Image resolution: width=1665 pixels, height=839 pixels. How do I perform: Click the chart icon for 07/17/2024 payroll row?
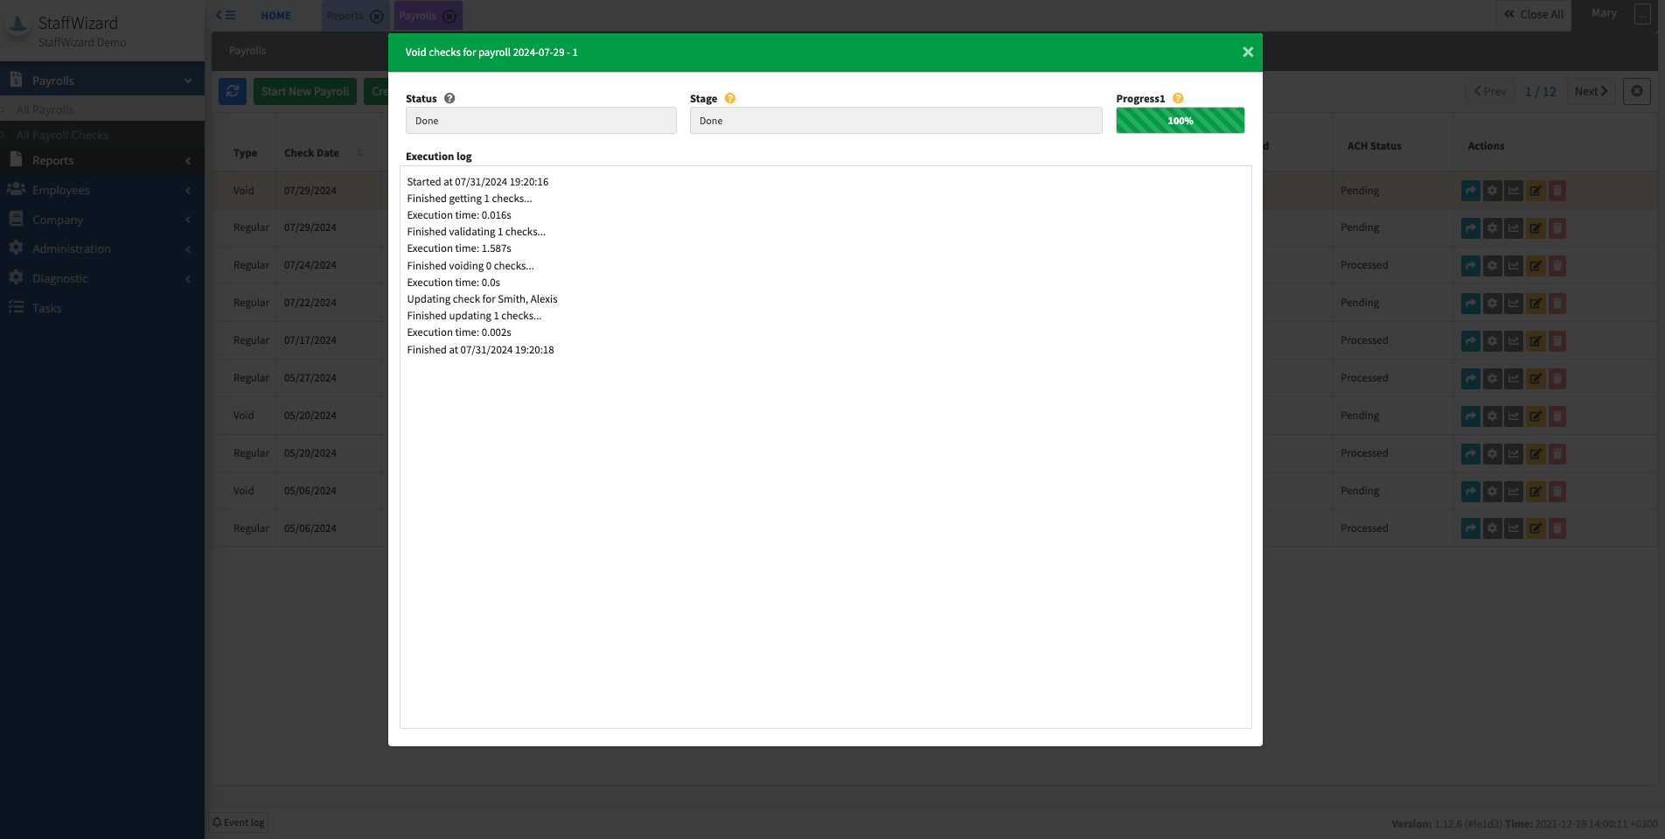coord(1514,341)
